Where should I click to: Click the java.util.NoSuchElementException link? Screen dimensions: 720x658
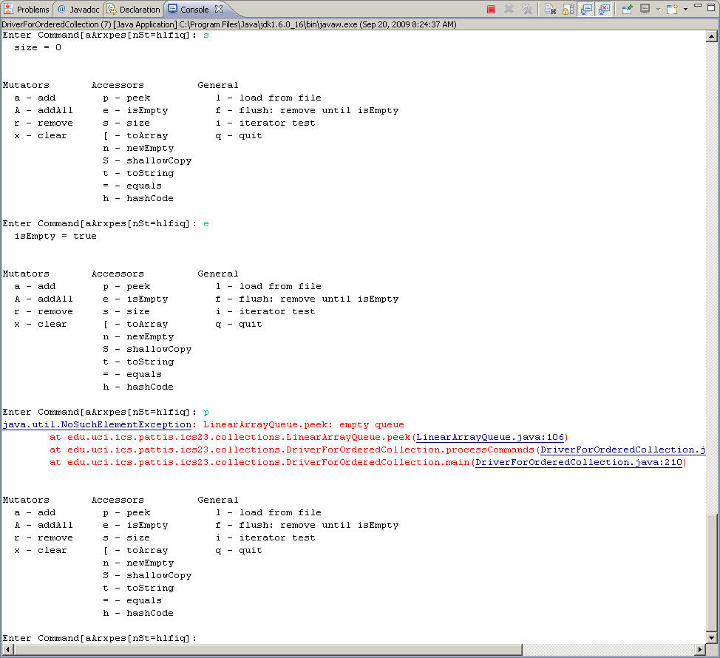pos(96,425)
